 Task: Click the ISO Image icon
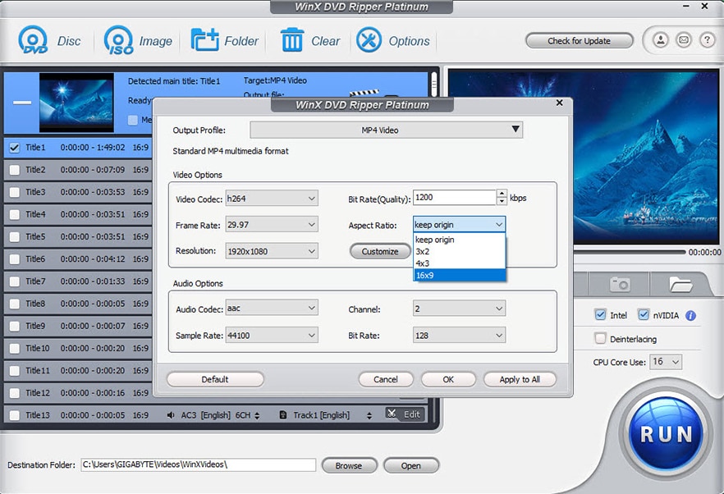pos(119,40)
